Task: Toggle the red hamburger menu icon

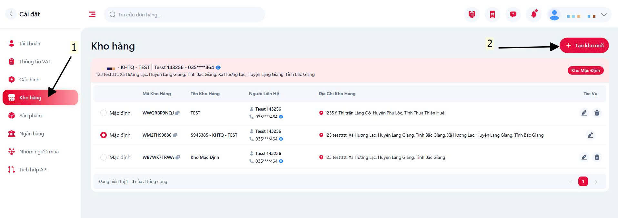Action: (x=92, y=14)
